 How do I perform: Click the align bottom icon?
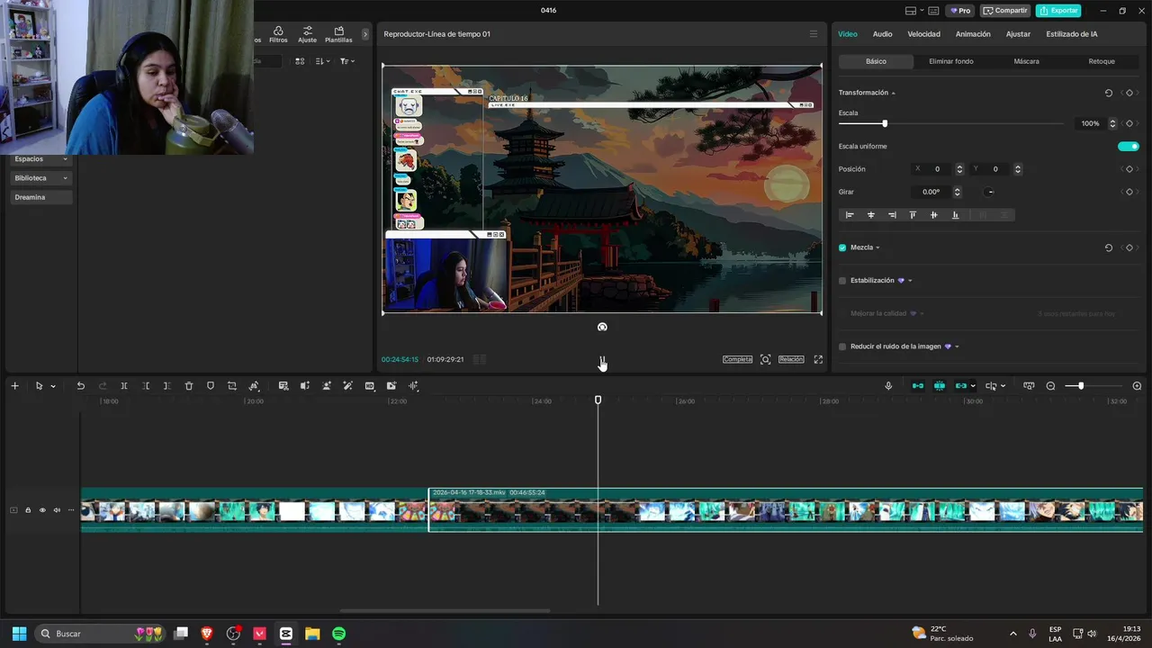[x=955, y=215]
